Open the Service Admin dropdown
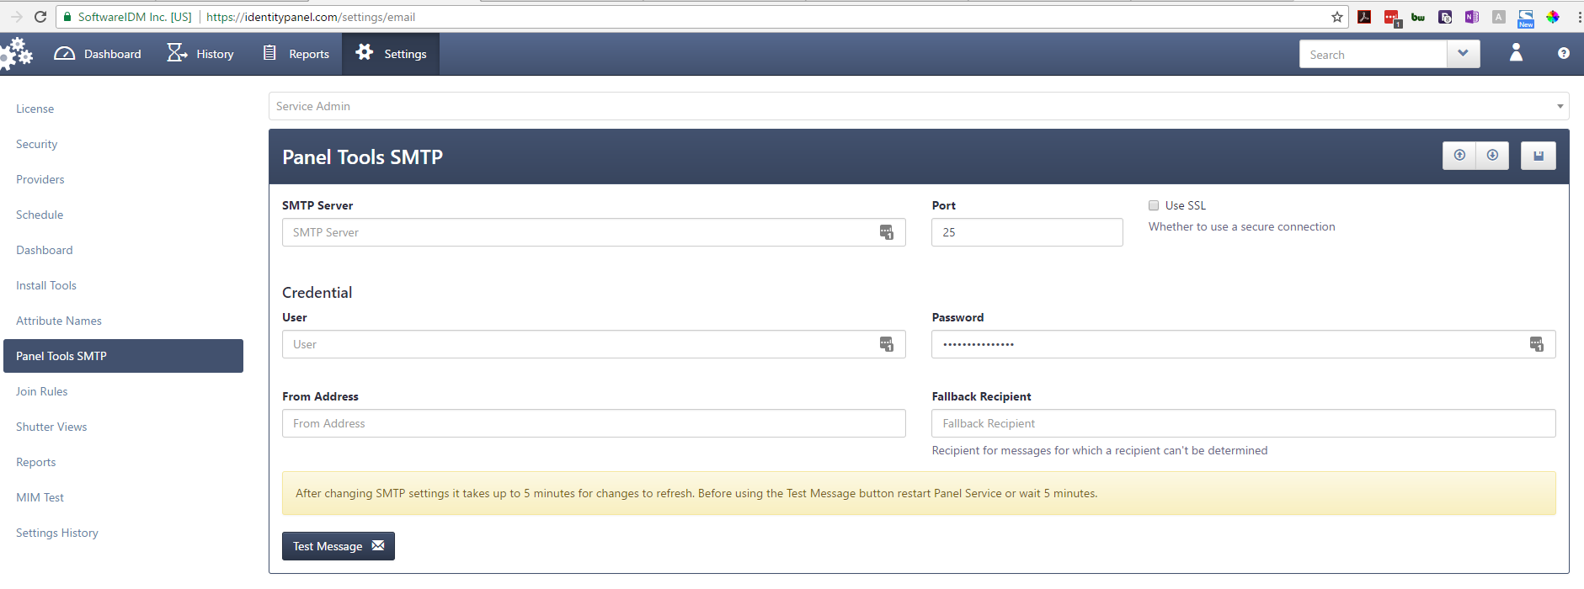This screenshot has width=1584, height=589. point(919,106)
